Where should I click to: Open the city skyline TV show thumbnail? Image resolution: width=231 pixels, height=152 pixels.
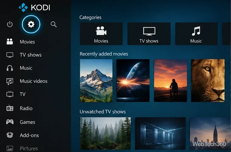pos(210,133)
